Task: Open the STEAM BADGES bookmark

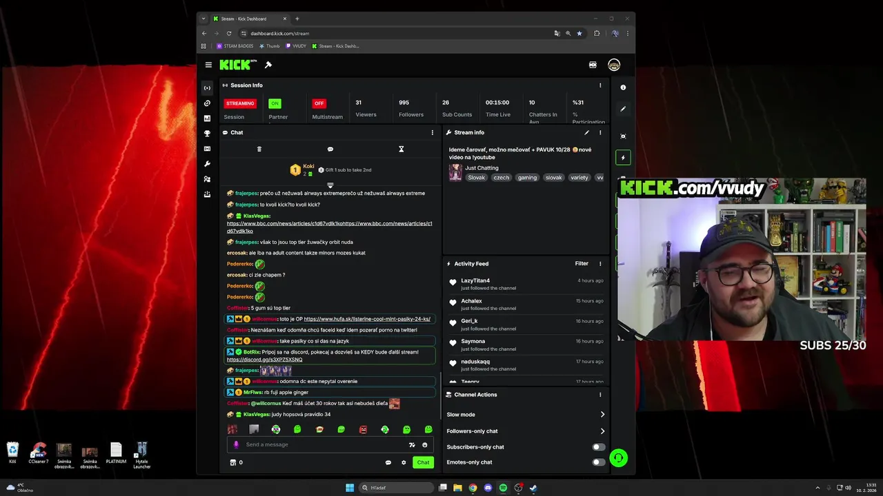Action: pos(235,46)
